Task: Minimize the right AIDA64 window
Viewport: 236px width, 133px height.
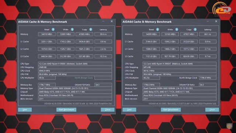Action: pos(208,21)
